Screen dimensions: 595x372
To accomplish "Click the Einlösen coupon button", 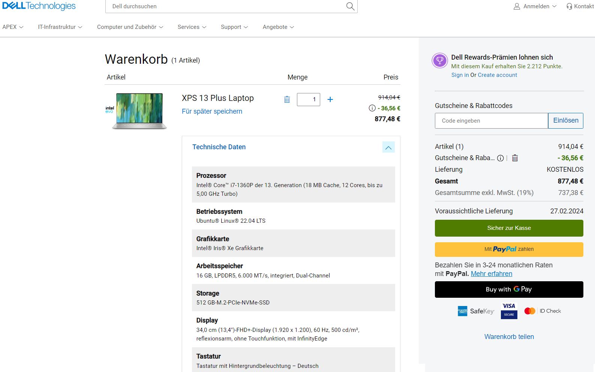I will [x=565, y=120].
